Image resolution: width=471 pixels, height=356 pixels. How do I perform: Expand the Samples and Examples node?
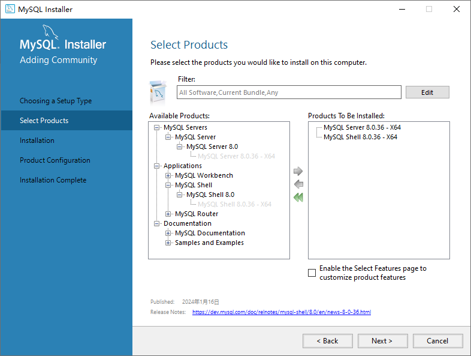coord(168,243)
